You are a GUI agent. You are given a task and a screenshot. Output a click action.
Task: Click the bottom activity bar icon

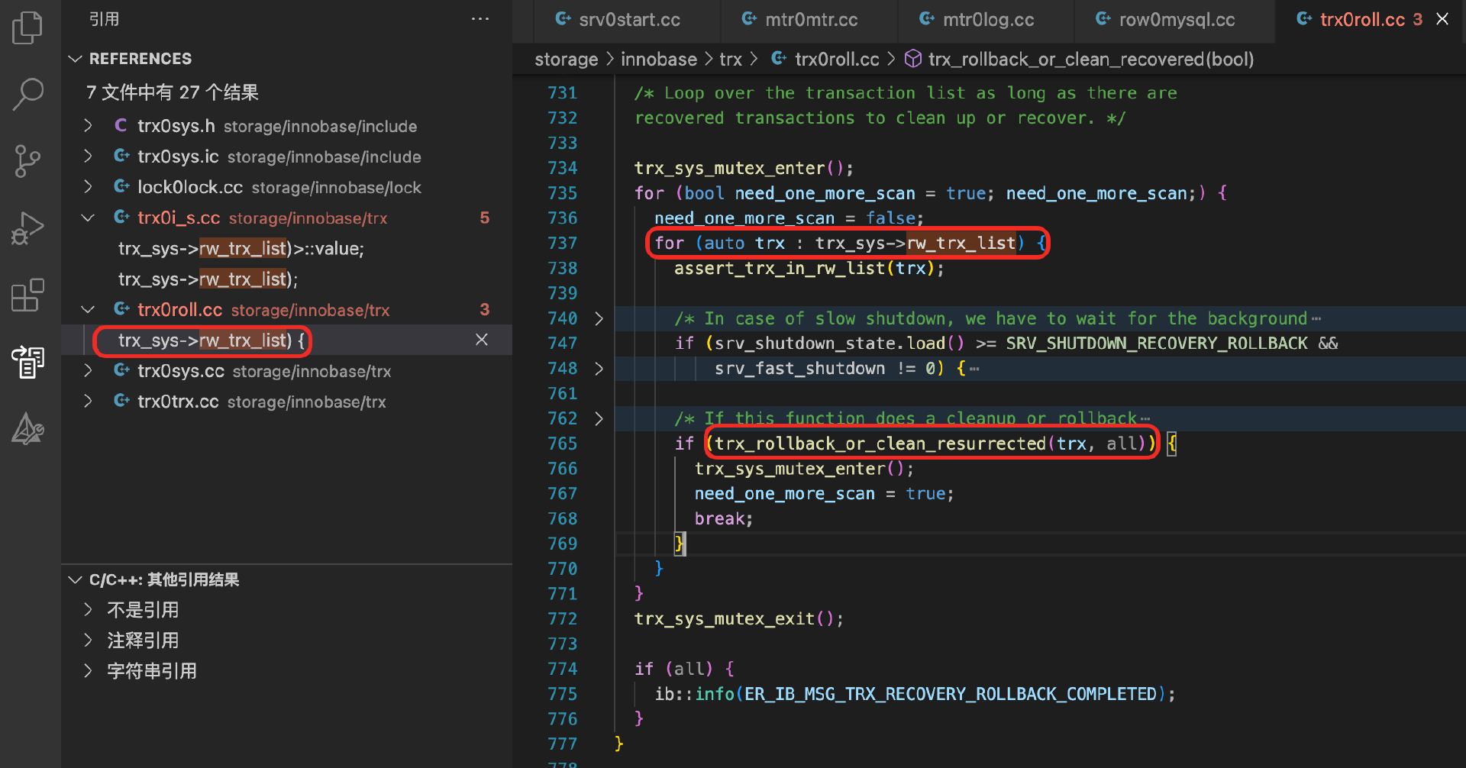click(x=28, y=430)
